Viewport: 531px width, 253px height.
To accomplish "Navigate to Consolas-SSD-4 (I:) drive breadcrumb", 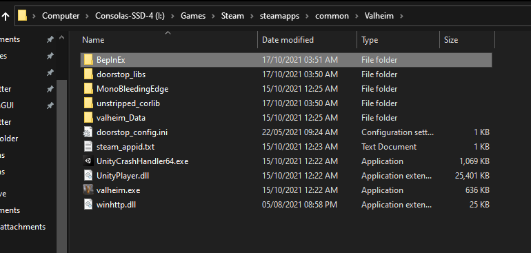I will tap(130, 16).
